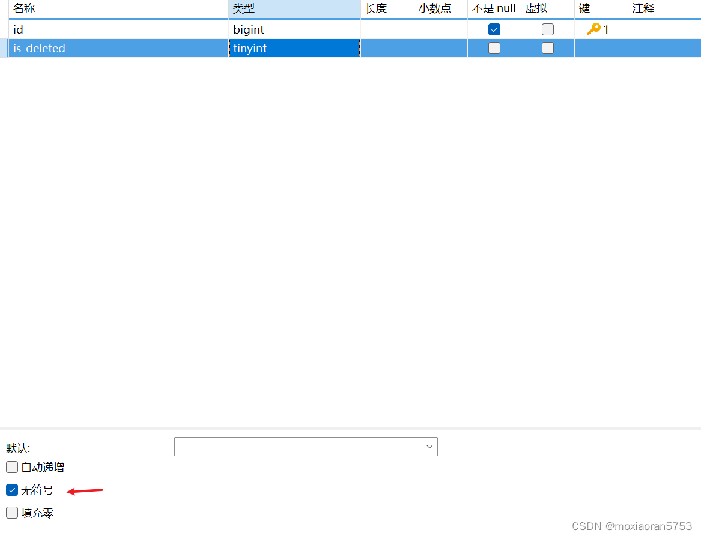Click the row marker left of is_deleted
The image size is (701, 536).
(x=4, y=48)
